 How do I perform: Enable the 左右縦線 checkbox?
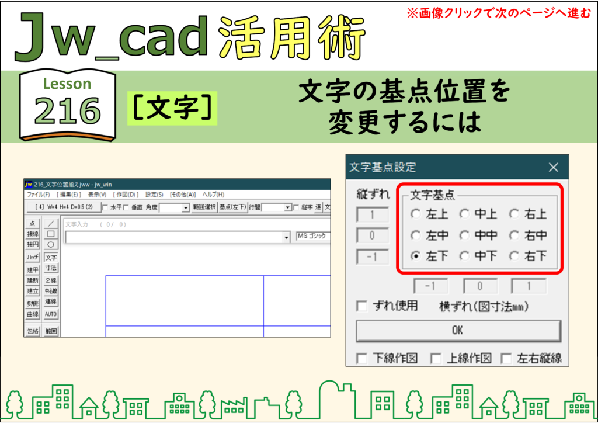506,358
